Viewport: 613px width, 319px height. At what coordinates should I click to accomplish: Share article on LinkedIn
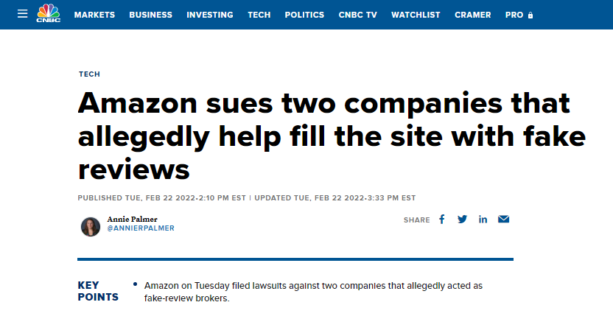(483, 220)
